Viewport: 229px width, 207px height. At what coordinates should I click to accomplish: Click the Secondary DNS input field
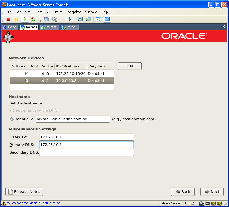pos(86,152)
